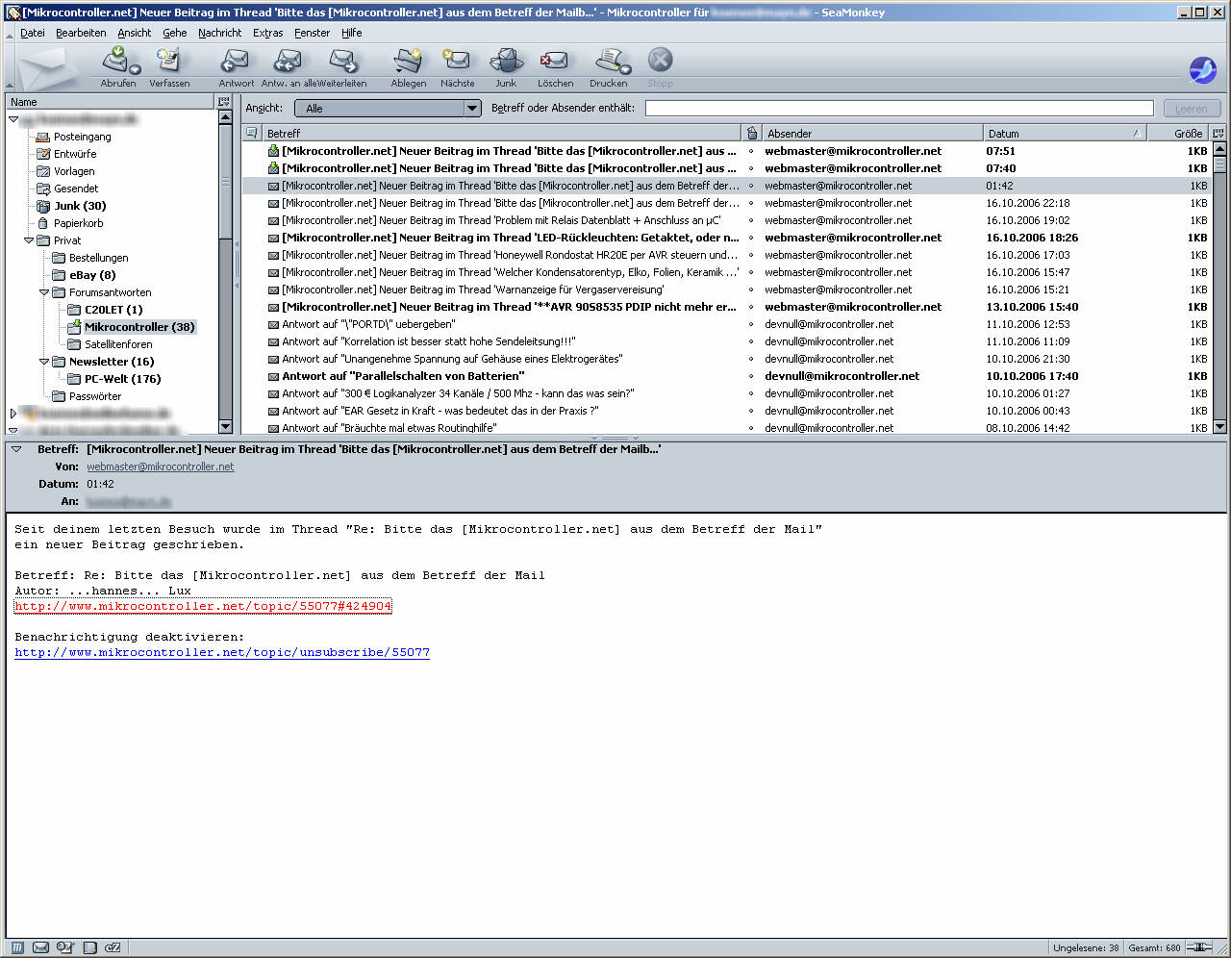Click the Weiterleiten forward icon

(x=342, y=61)
